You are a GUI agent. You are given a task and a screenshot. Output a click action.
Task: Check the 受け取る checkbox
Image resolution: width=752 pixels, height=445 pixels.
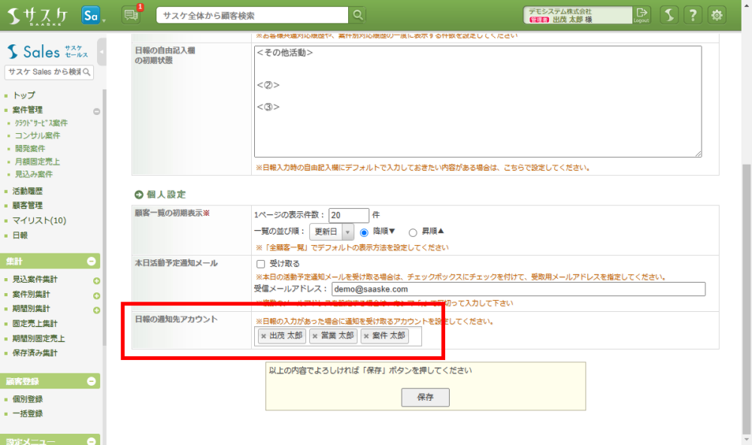coord(260,264)
